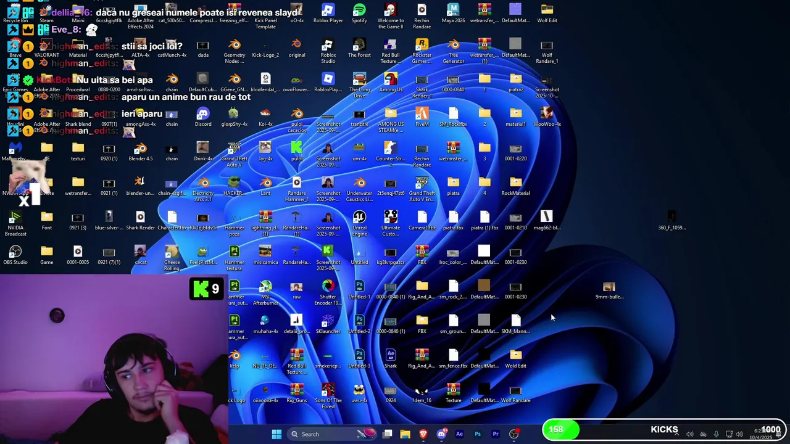Viewport: 790px width, 444px height.
Task: Open the material1 folder
Action: click(515, 117)
